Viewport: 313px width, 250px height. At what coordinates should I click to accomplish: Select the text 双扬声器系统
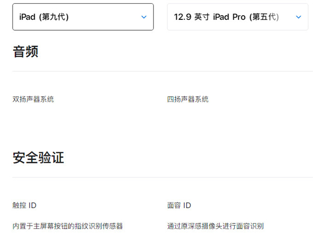33,99
